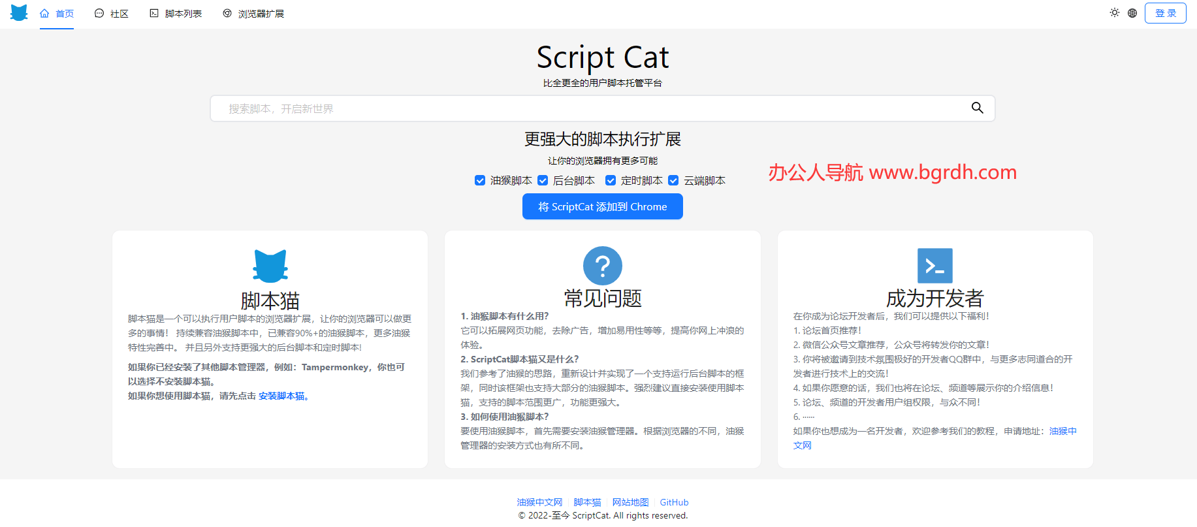Click FAQ question 如何使用油猴脚本?
The image size is (1197, 527).
(505, 417)
